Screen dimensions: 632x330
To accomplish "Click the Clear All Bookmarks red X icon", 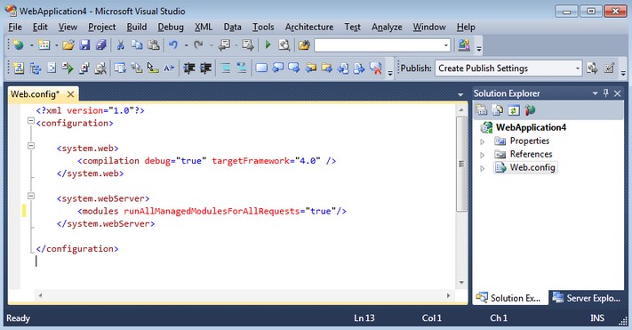I will tap(376, 68).
